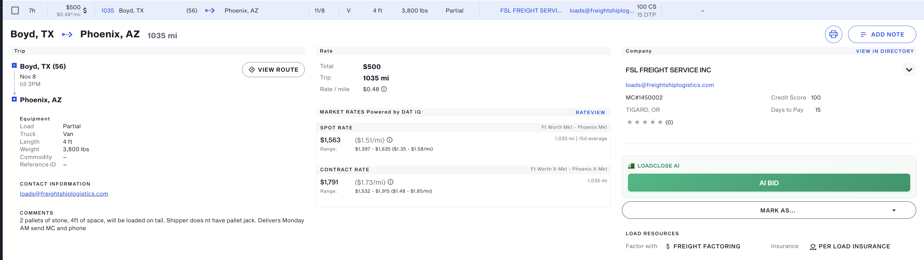Screen dimensions: 924x260
Task: Click the Boyd, TX origin marker icon
Action: pos(14,66)
